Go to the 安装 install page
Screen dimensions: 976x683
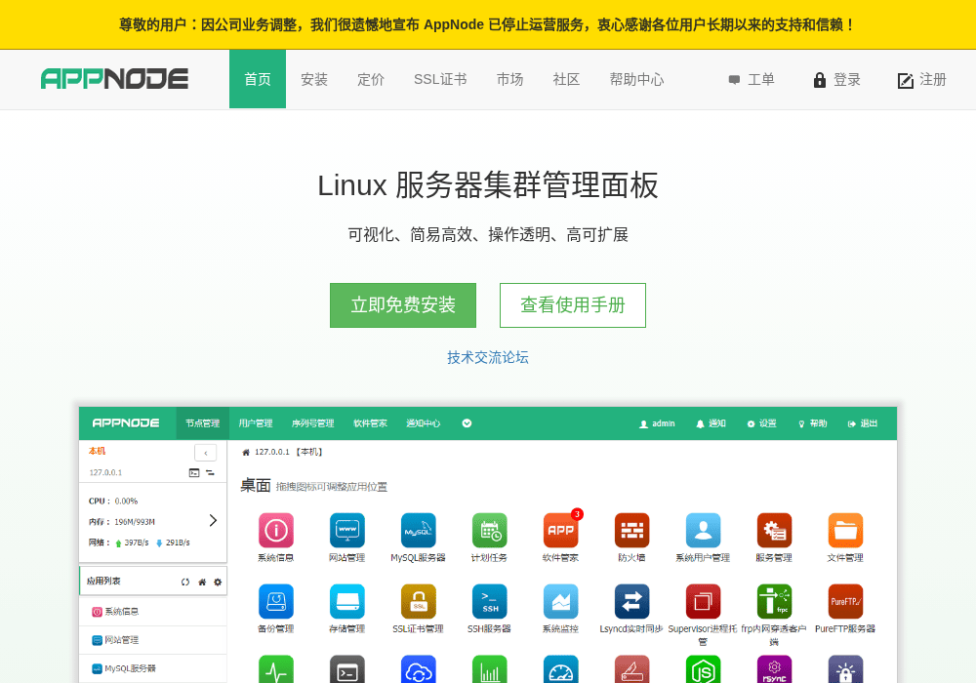[x=313, y=80]
